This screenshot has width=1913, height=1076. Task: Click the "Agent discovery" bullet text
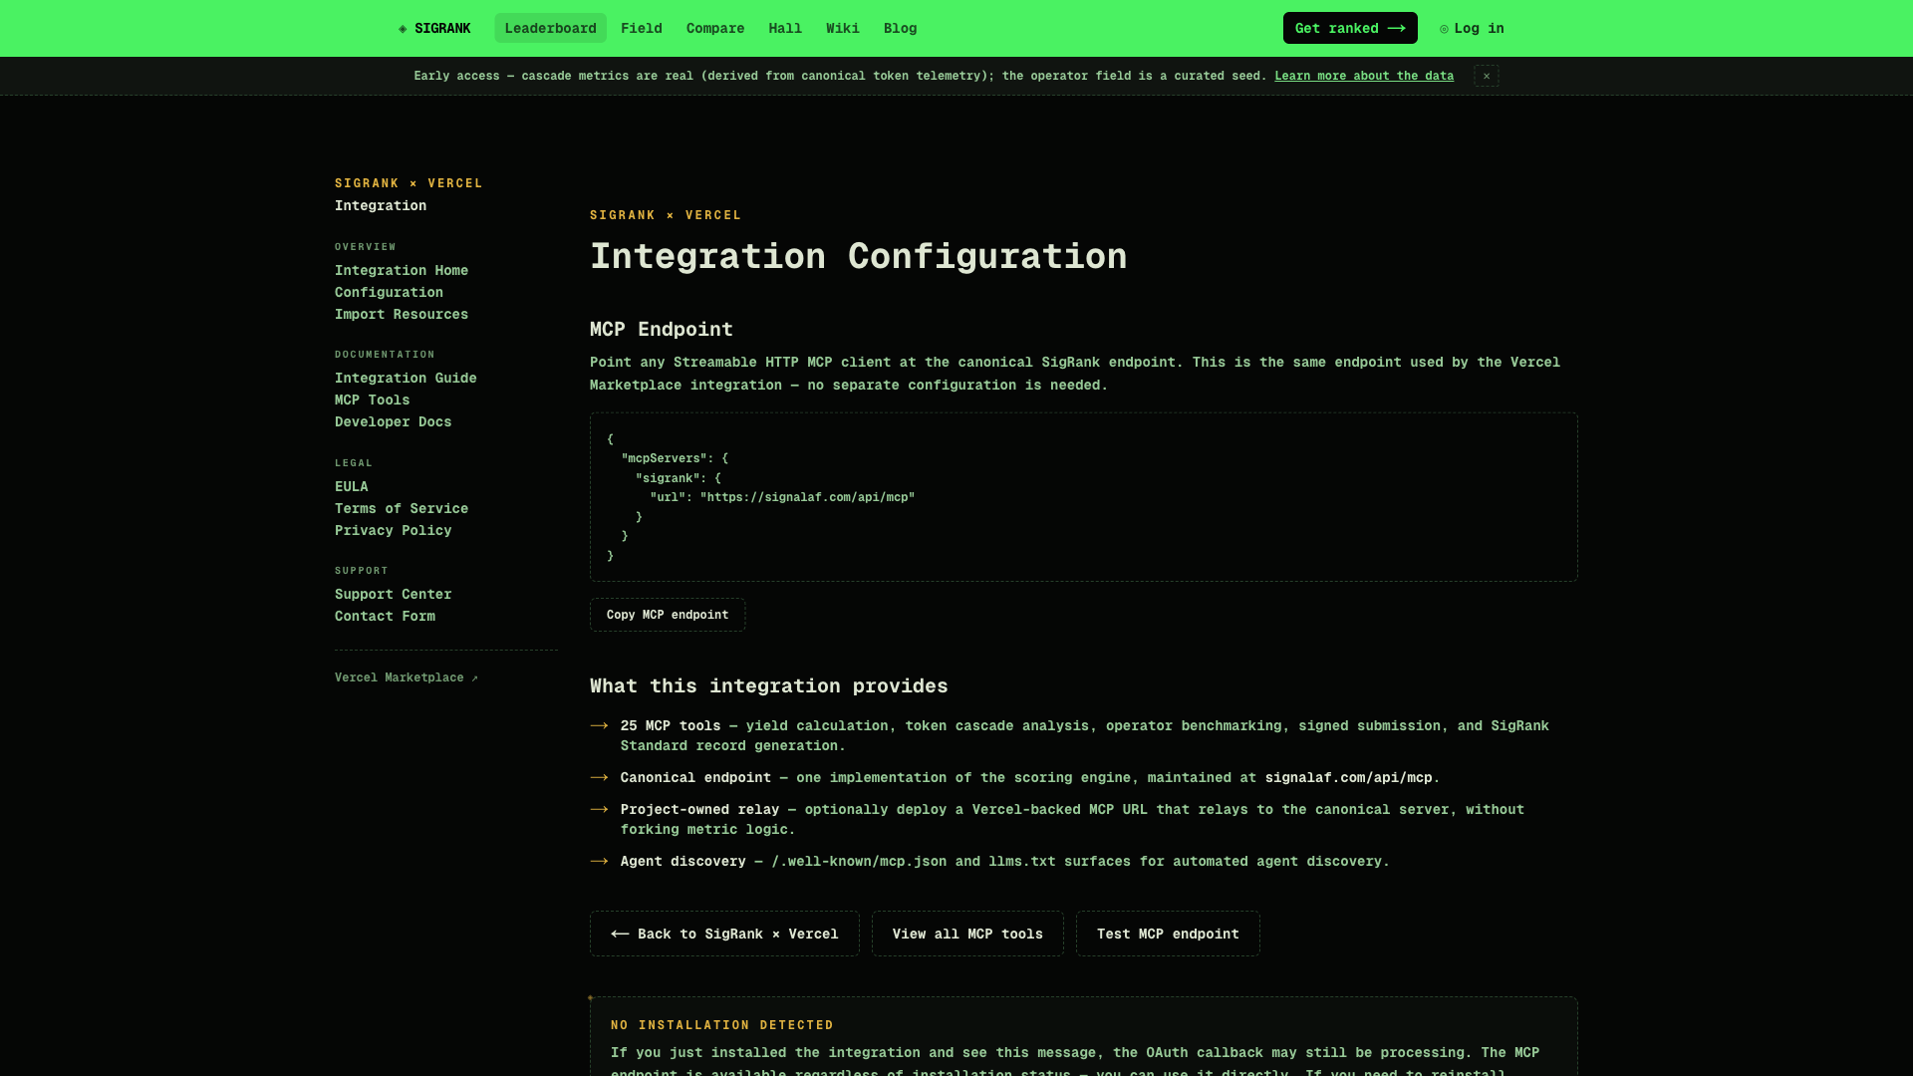[683, 861]
